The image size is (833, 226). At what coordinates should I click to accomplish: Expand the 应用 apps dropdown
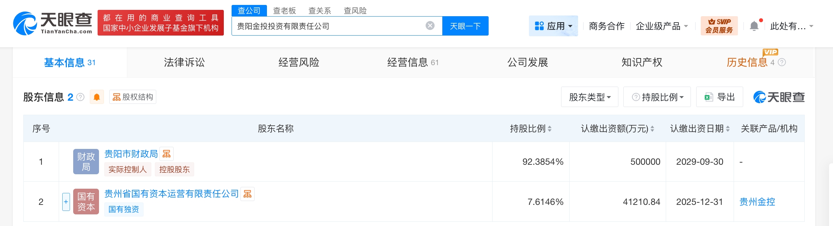click(x=553, y=26)
